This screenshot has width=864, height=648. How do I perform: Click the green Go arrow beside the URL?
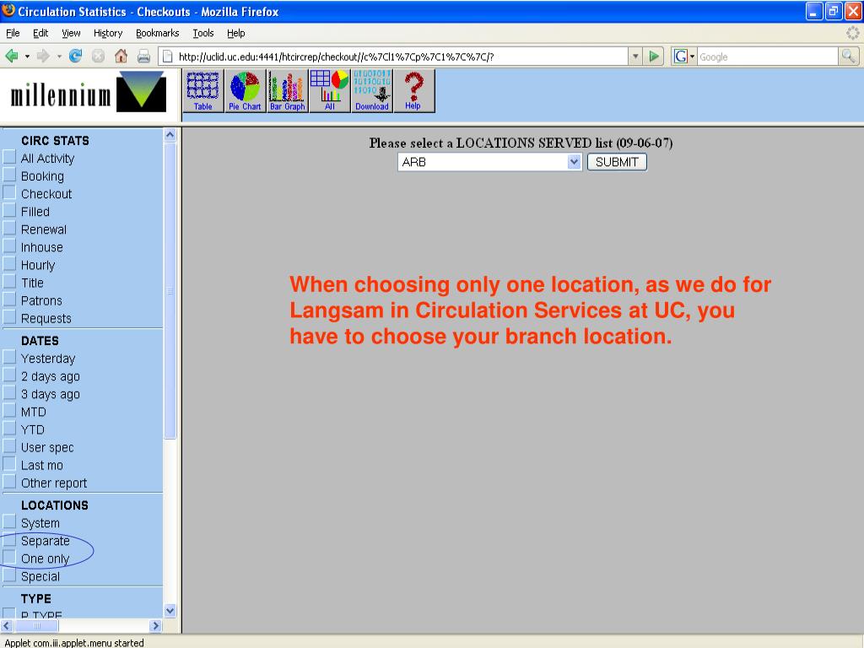click(x=654, y=57)
